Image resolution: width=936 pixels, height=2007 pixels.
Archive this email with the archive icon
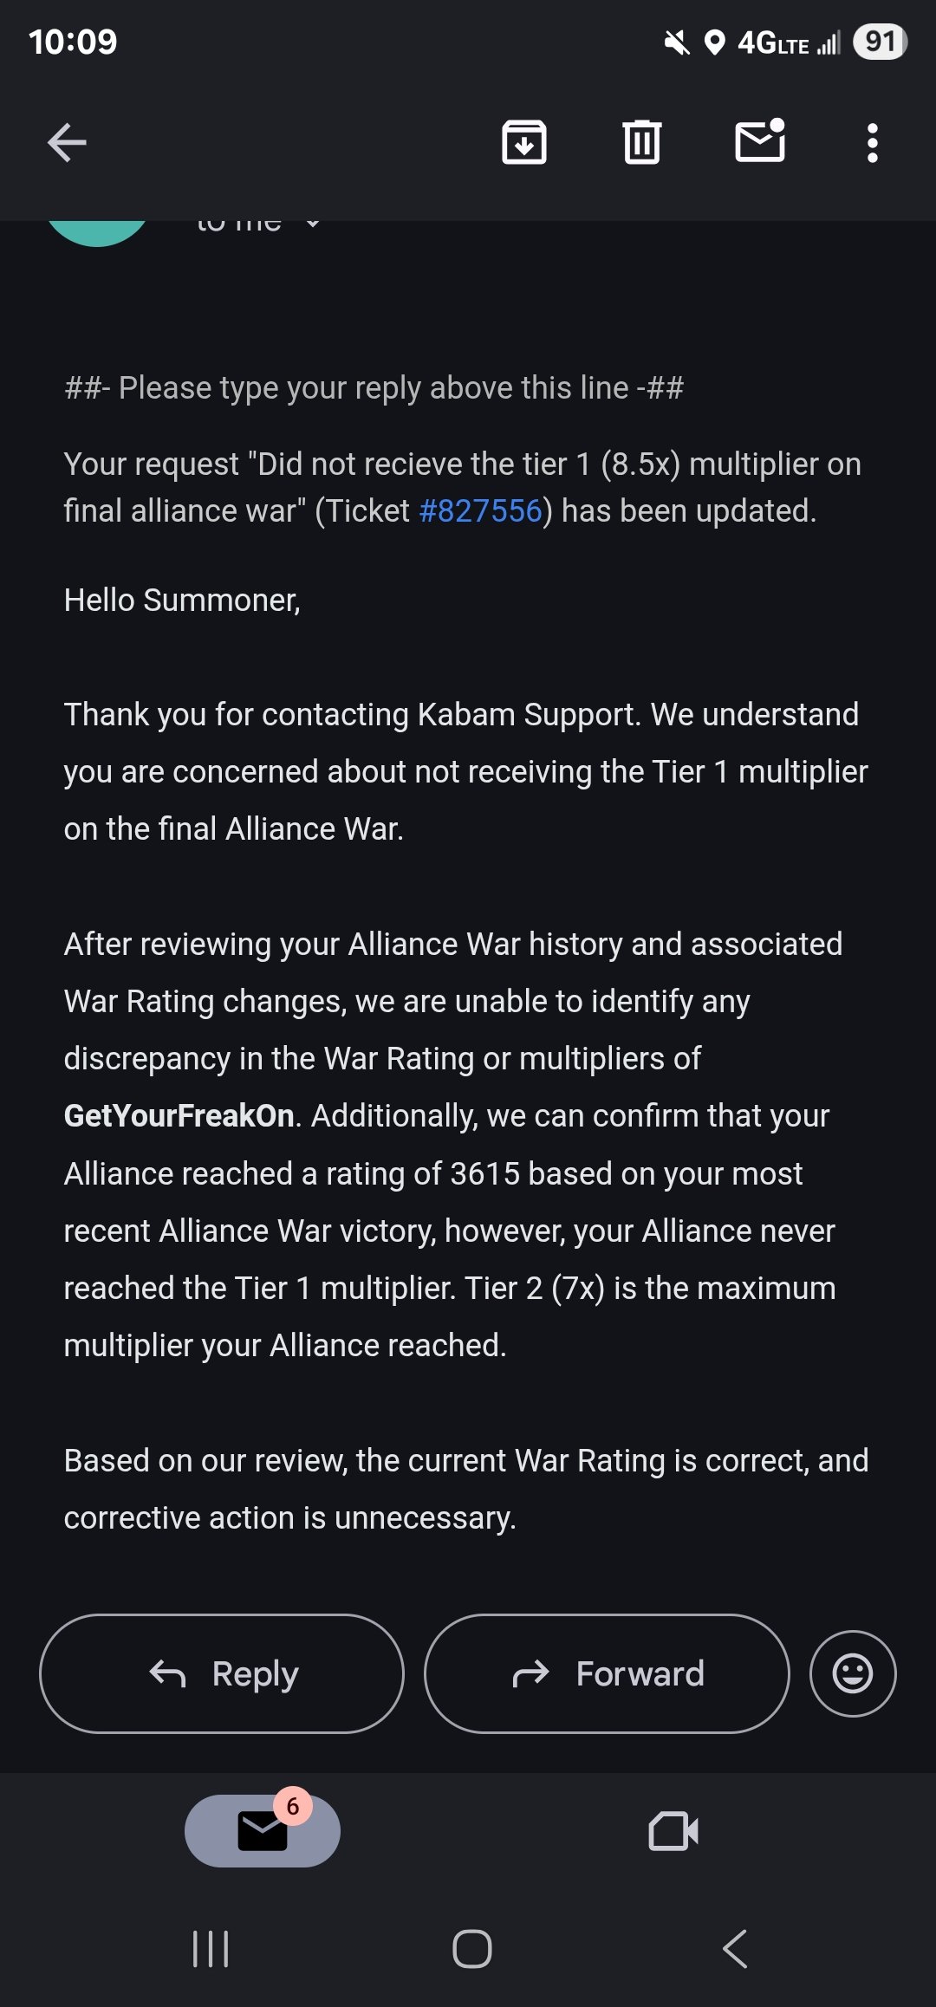(x=524, y=142)
